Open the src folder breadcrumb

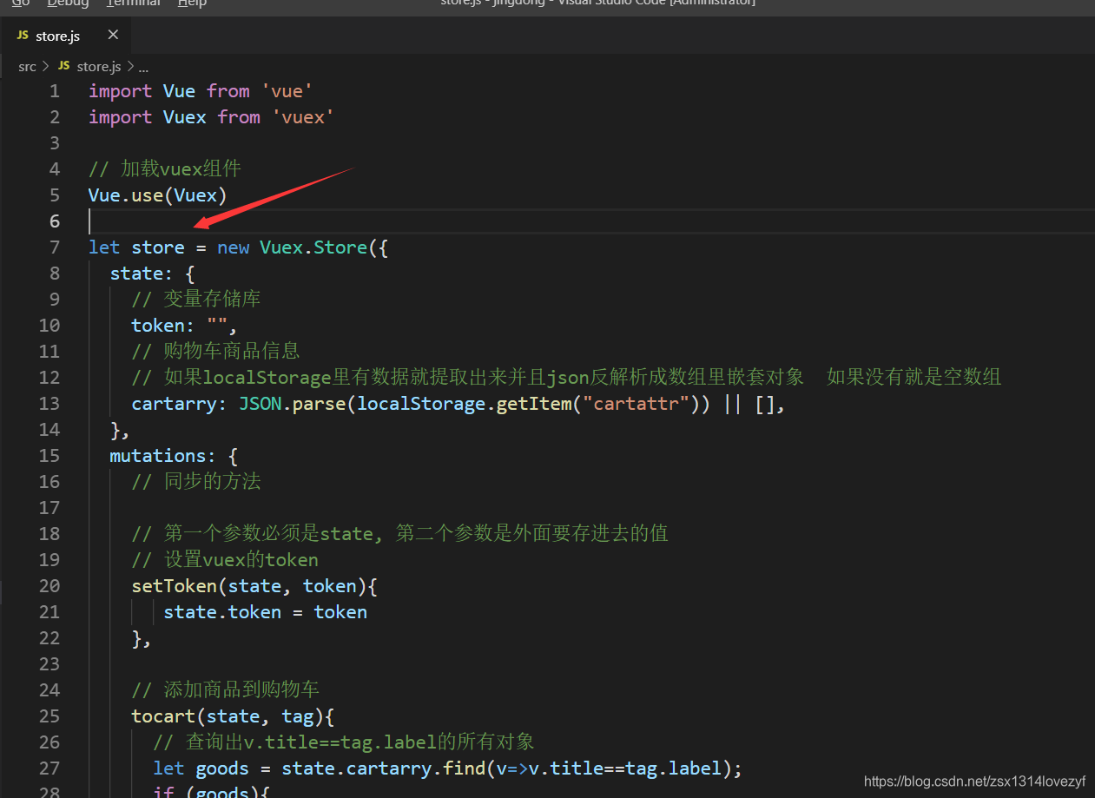click(x=28, y=66)
